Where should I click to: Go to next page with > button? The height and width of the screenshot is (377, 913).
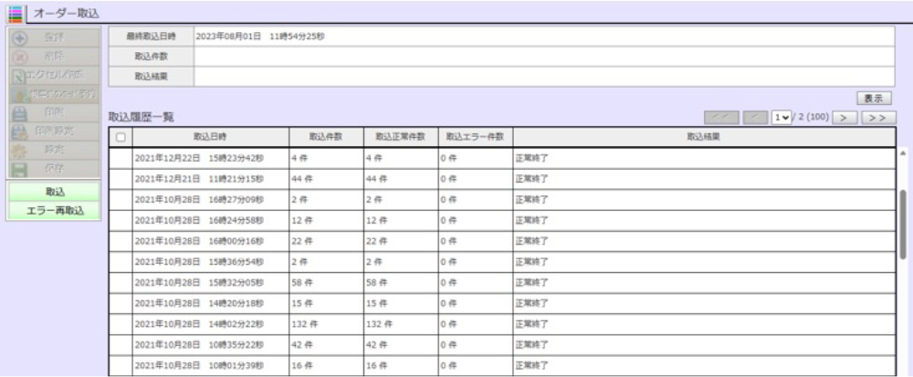pyautogui.click(x=844, y=118)
